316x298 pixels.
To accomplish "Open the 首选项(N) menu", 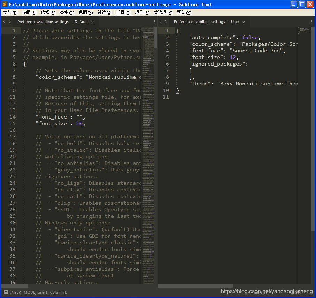I will pos(163,13).
